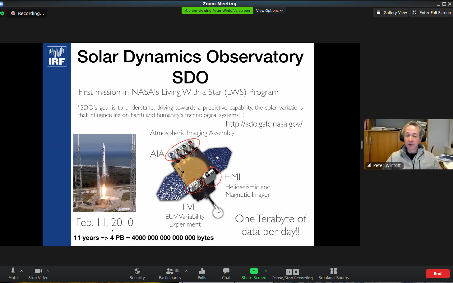Click the Zoom Meeting window title
The image size is (453, 283).
(220, 4)
